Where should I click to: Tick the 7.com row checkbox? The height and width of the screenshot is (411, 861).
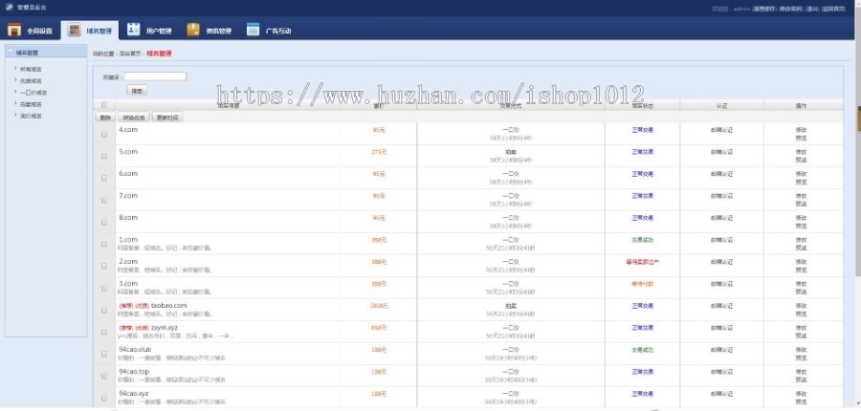click(104, 200)
